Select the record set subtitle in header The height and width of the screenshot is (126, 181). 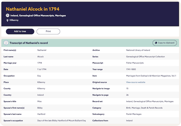tap(38, 15)
